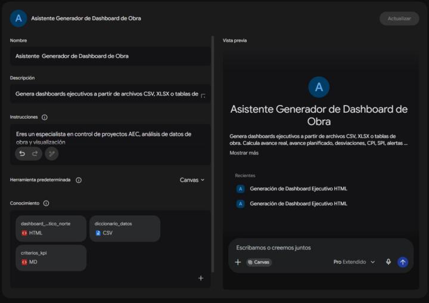Viewport: 429px width, 303px height.
Task: Click the avatar icon of second recent chat
Action: [241, 203]
